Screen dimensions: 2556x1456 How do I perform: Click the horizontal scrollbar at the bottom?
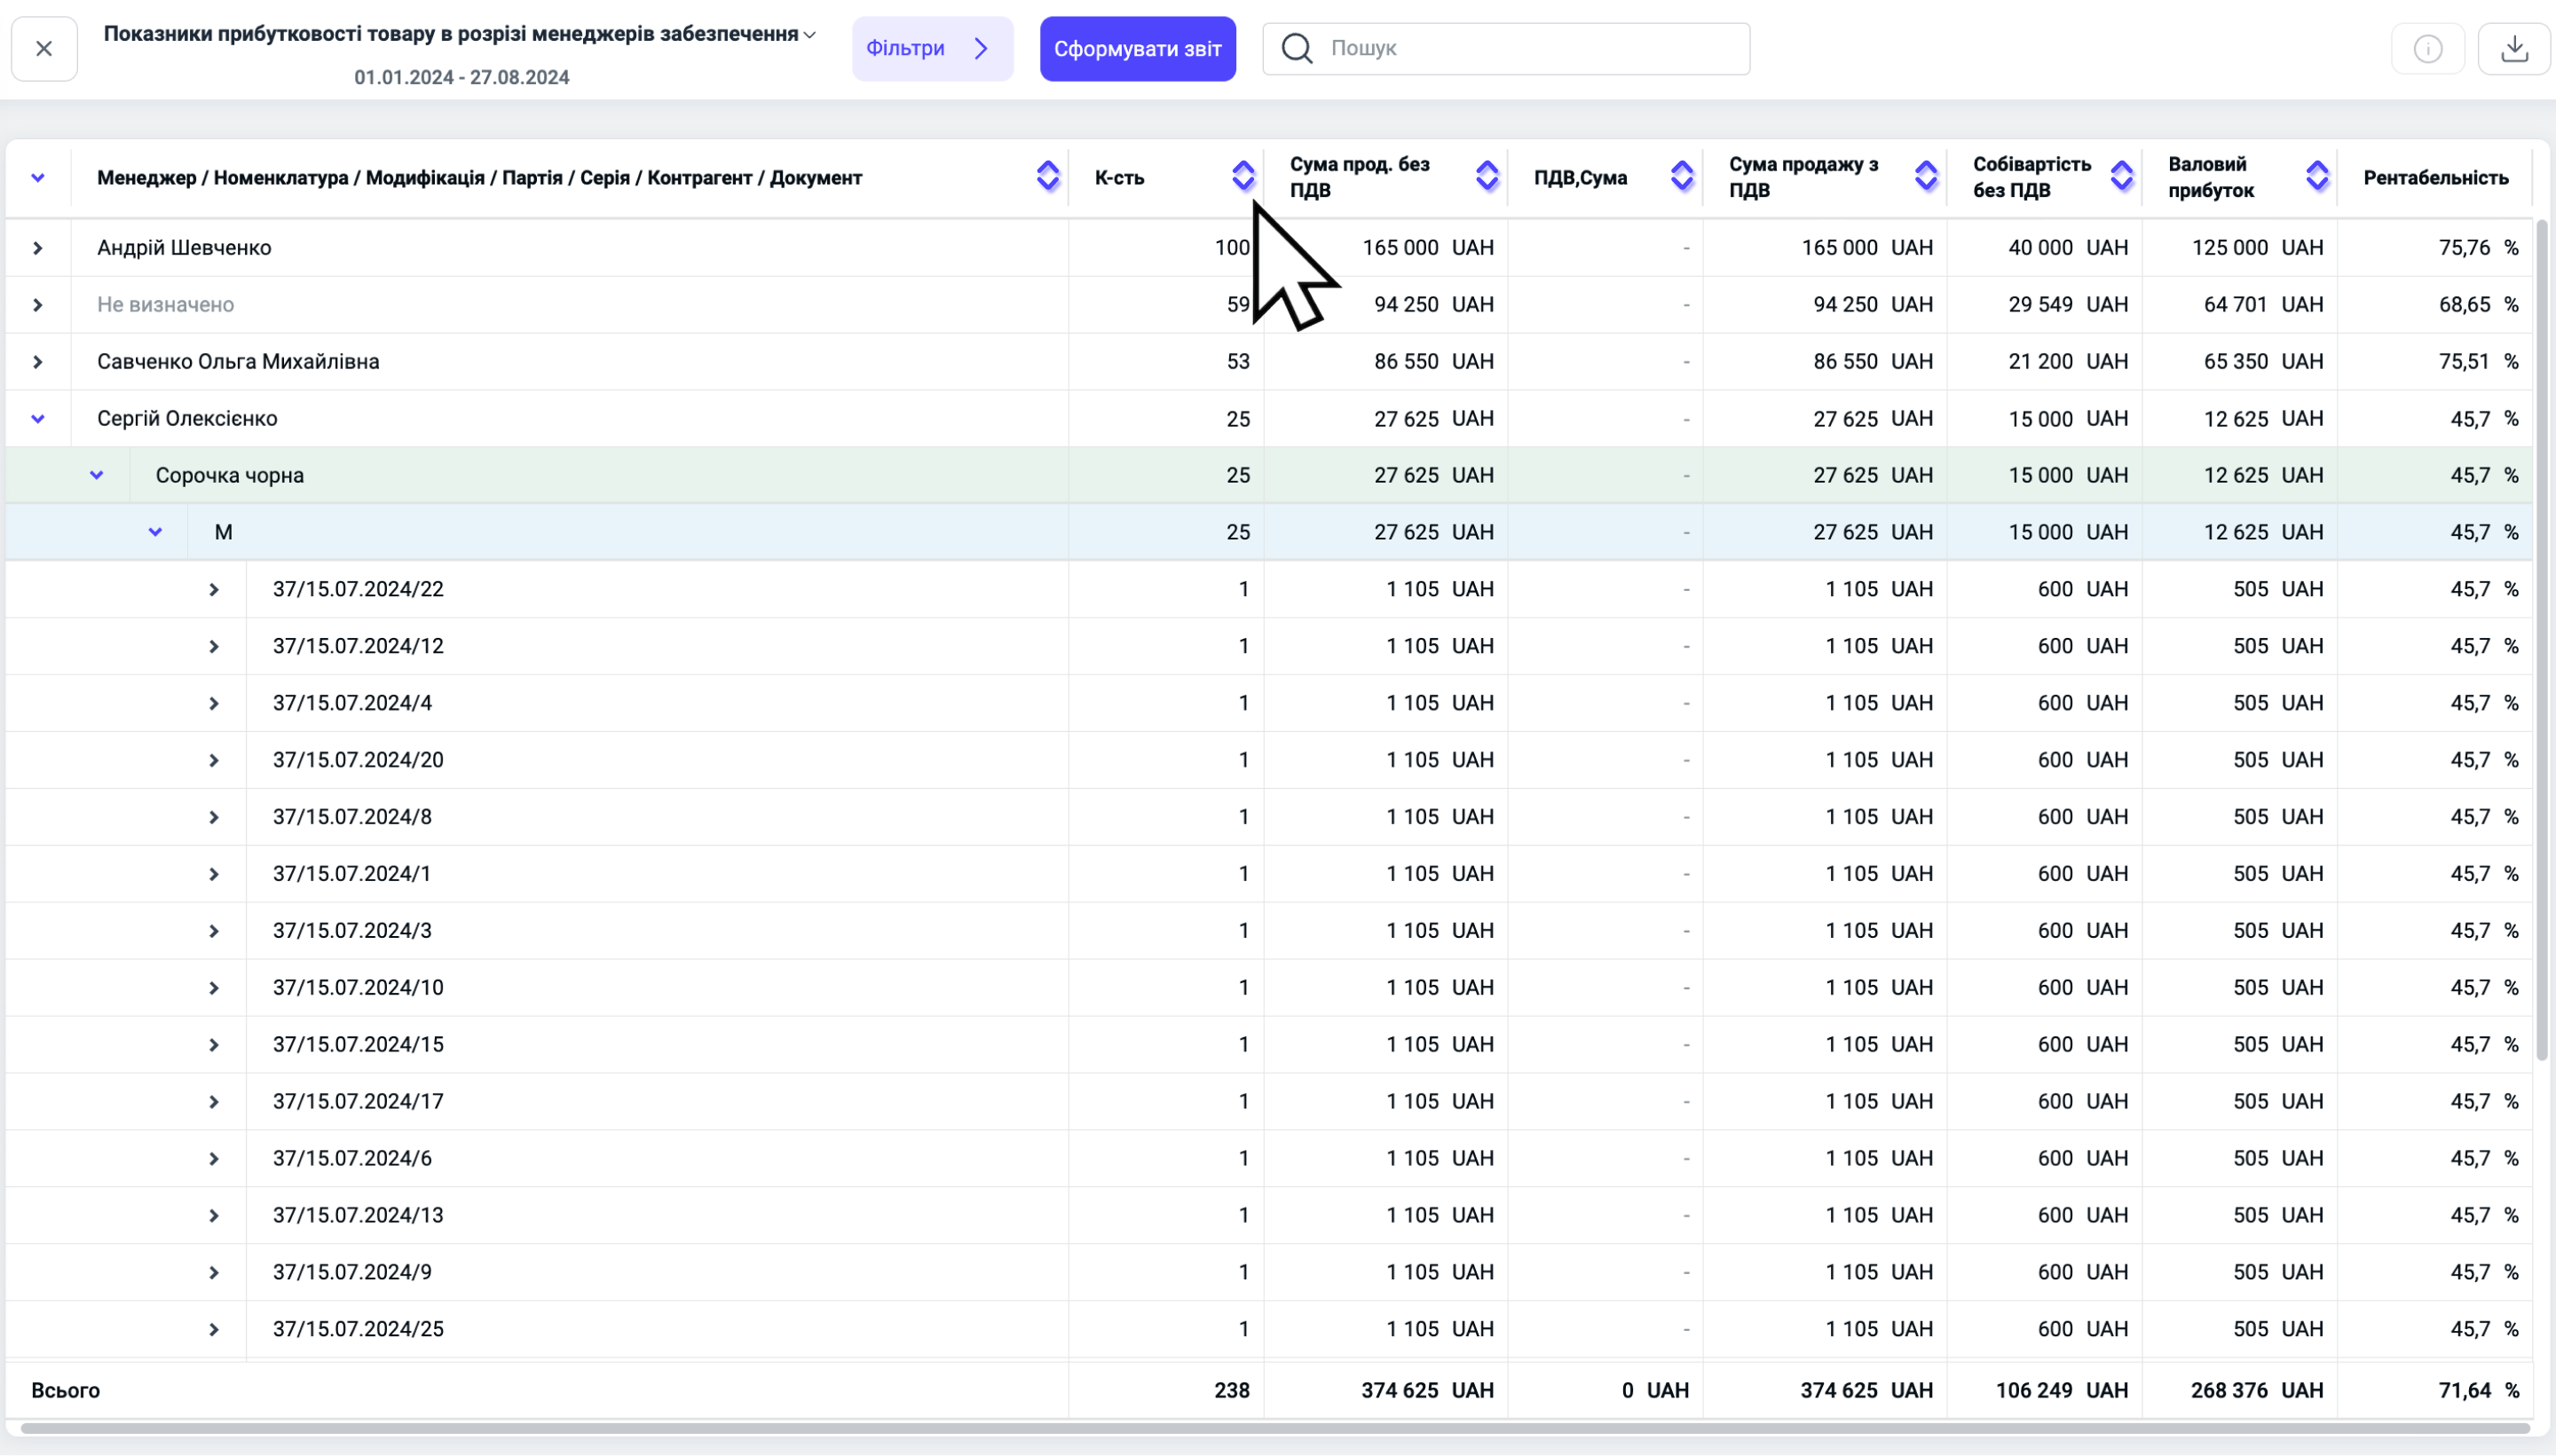click(x=1275, y=1428)
